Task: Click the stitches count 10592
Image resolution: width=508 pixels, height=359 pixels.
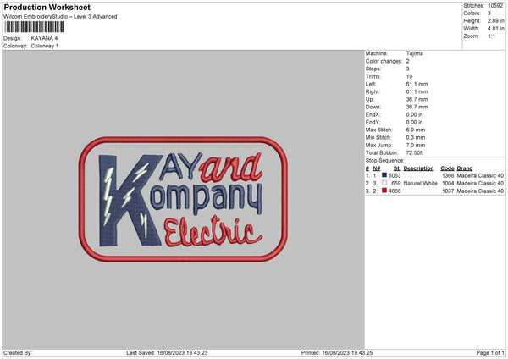Action: 496,4
